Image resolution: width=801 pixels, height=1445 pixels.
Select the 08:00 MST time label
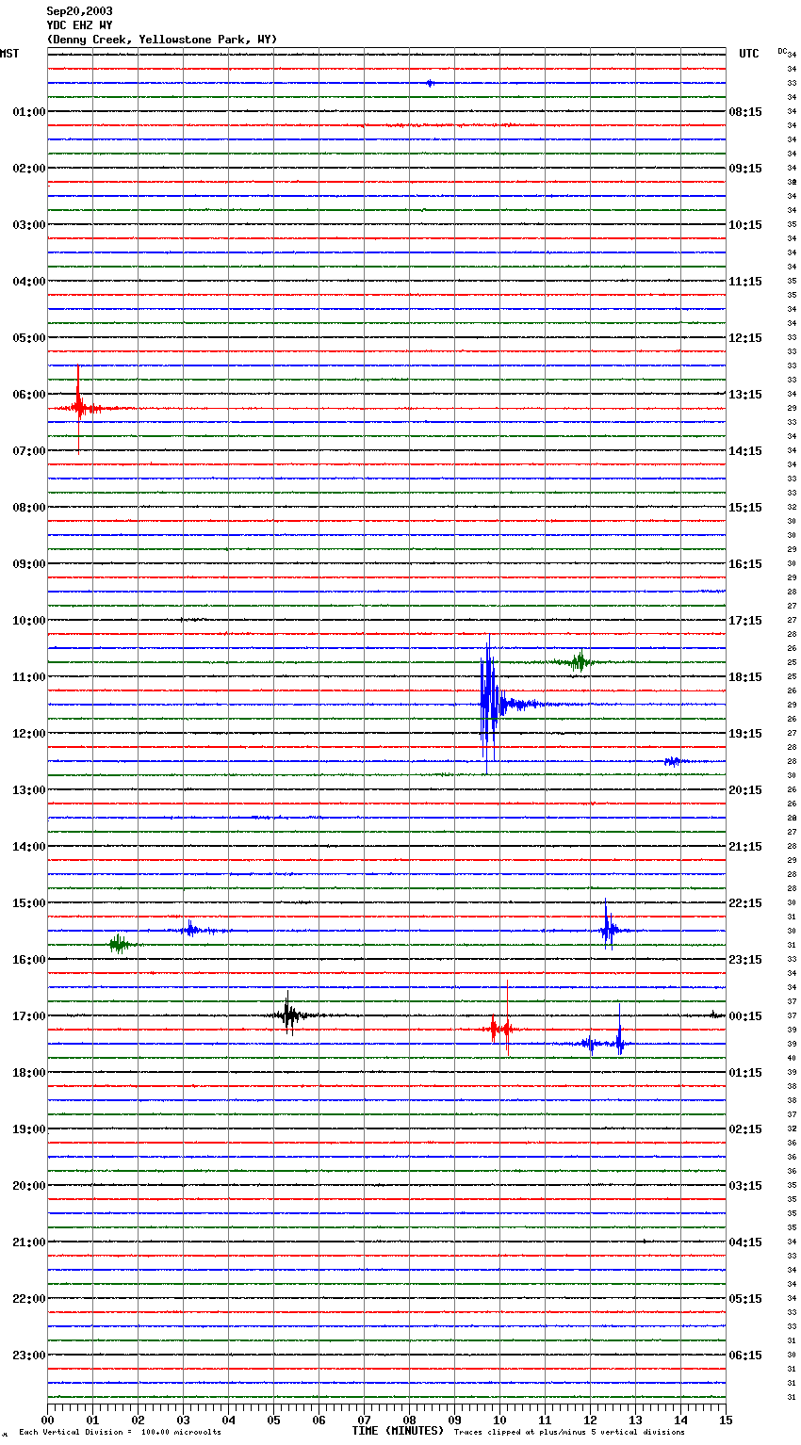[x=29, y=508]
